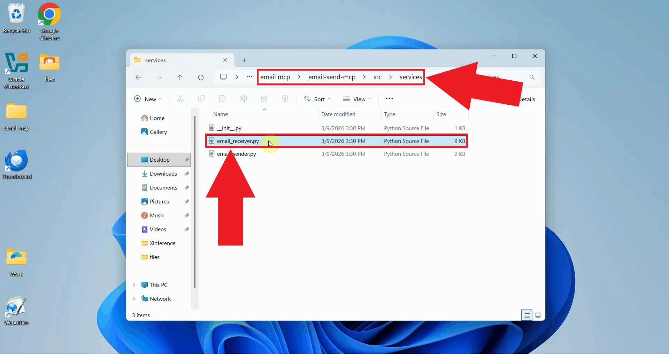Refresh the folder view

tap(201, 77)
